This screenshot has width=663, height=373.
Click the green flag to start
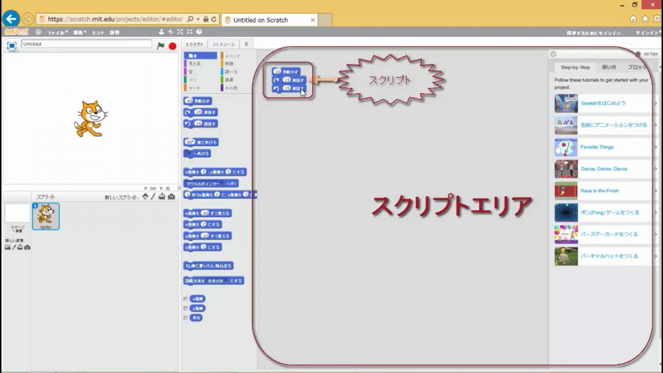pos(161,46)
